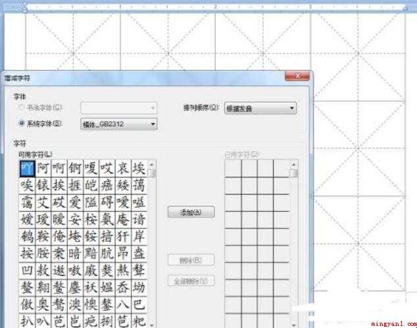The image size is (417, 328).
Task: Select the character 笆 cell
Action: (x=123, y=321)
